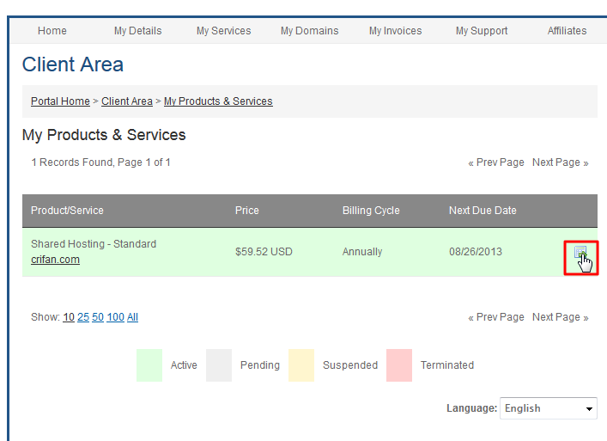Viewport: 607px width, 441px height.
Task: Click My Products & Services breadcrumb
Action: [218, 101]
